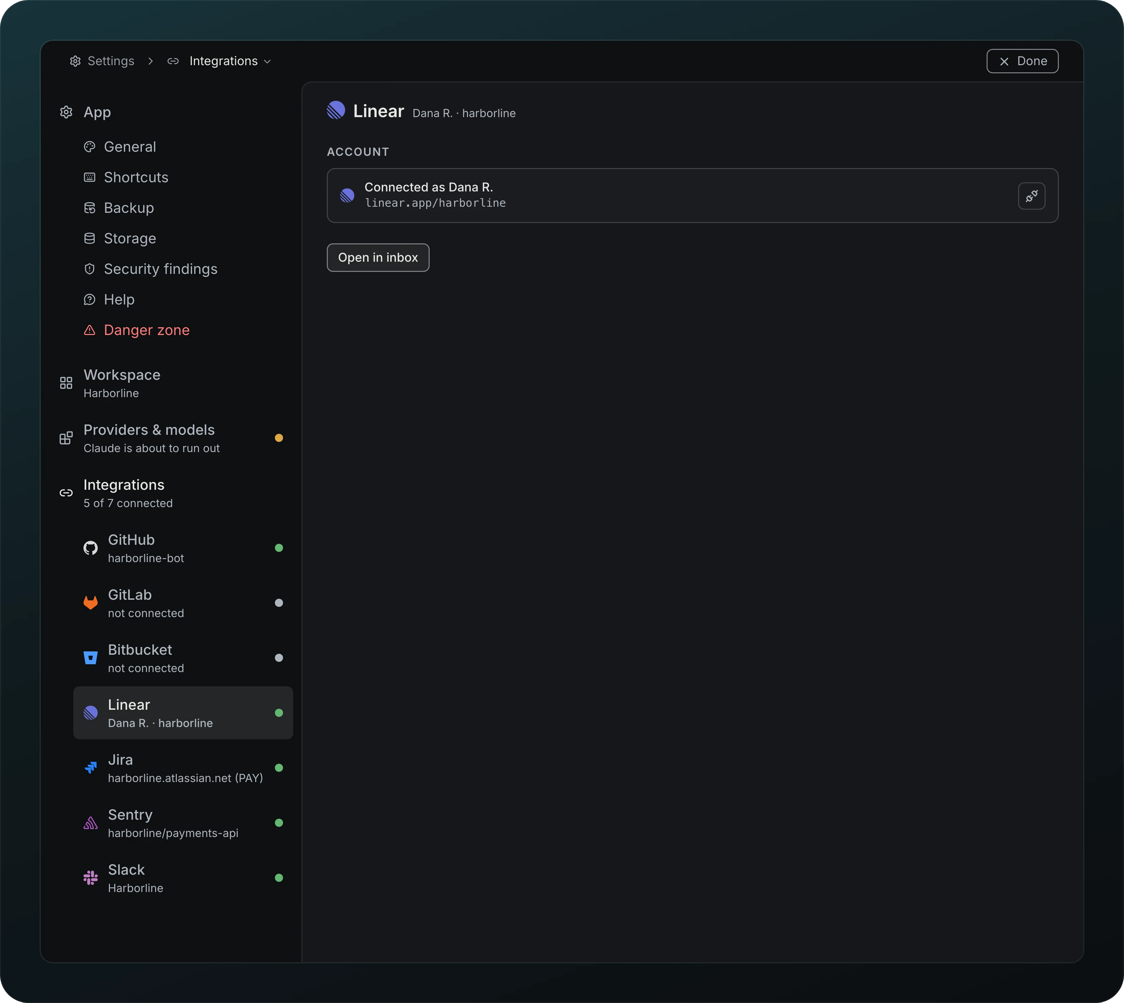Click the Slack logo icon
Image resolution: width=1124 pixels, height=1003 pixels.
point(90,877)
